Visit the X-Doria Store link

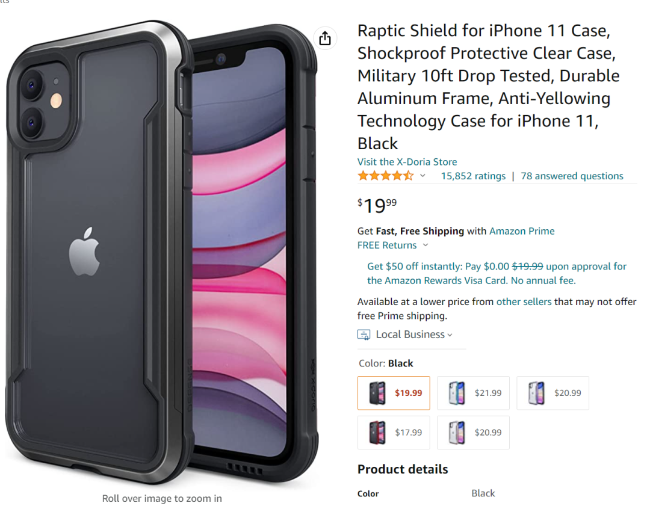407,162
